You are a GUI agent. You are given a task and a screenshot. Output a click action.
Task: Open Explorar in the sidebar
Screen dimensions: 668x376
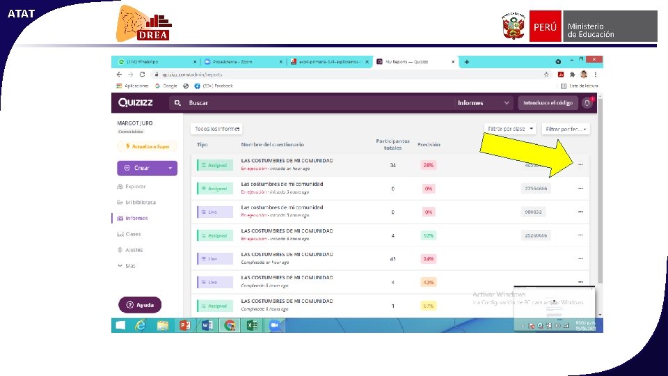[132, 187]
